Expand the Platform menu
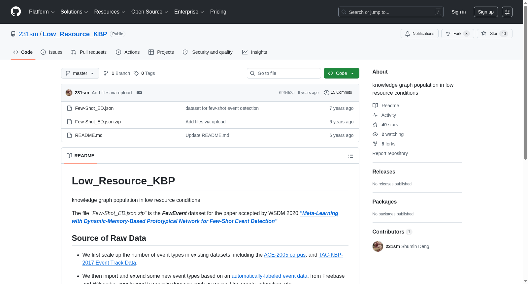Image resolution: width=528 pixels, height=284 pixels. tap(42, 12)
